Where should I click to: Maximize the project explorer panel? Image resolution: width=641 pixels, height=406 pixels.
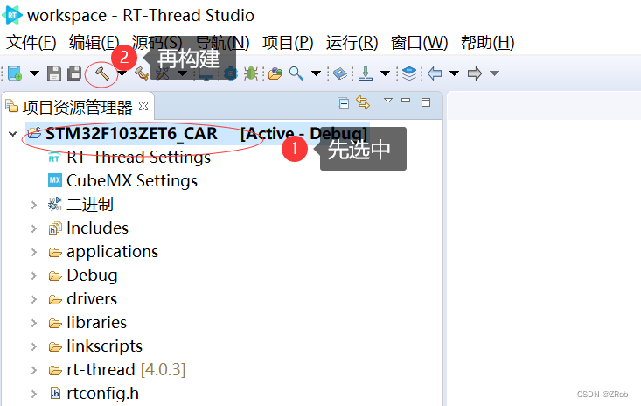426,102
